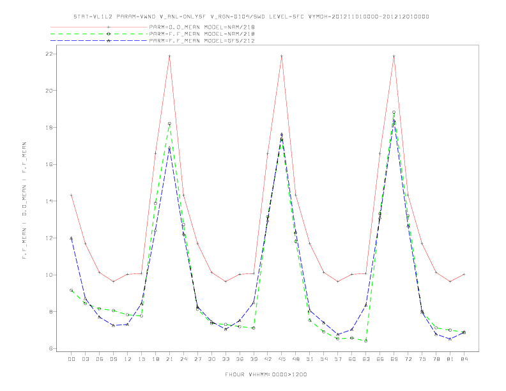This screenshot has width=506, height=391.
Task: Click the green circle low point at hour 63
Action: pos(365,341)
